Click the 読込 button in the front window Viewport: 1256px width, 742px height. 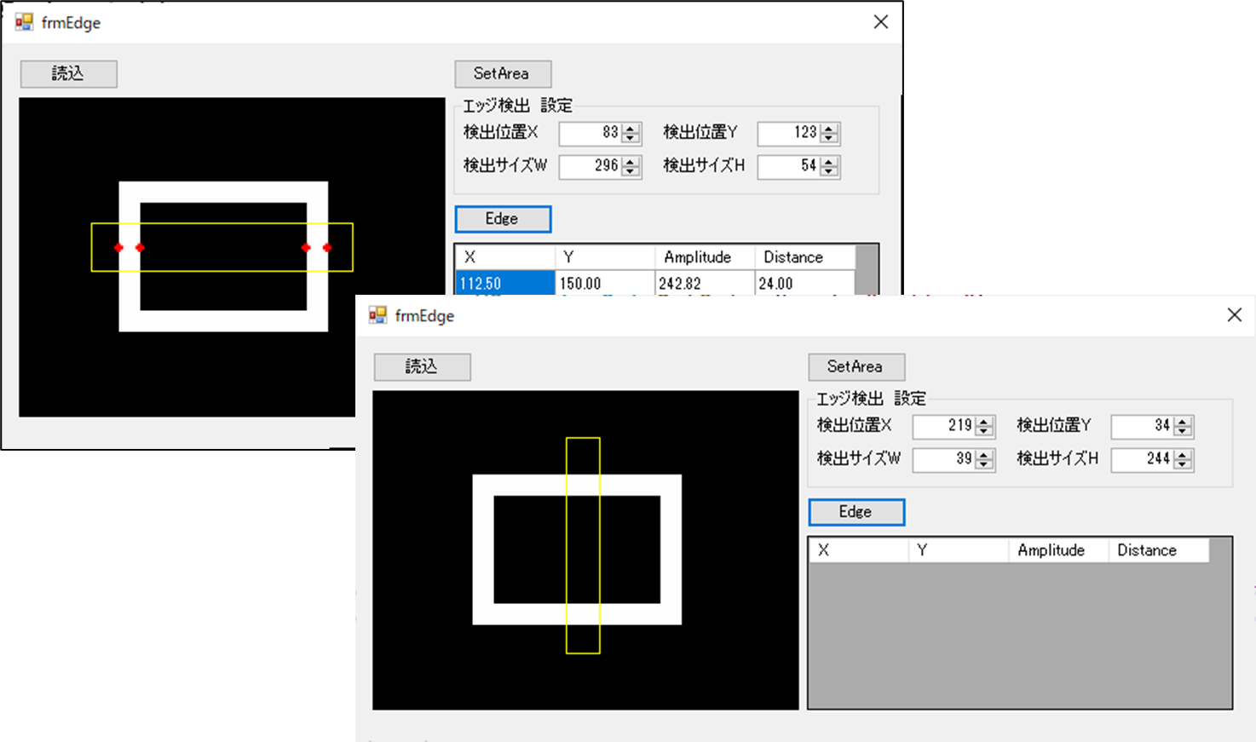pos(422,367)
